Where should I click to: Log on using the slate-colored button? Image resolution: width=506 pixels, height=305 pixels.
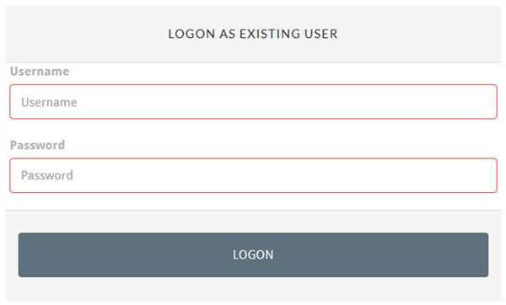tap(253, 254)
